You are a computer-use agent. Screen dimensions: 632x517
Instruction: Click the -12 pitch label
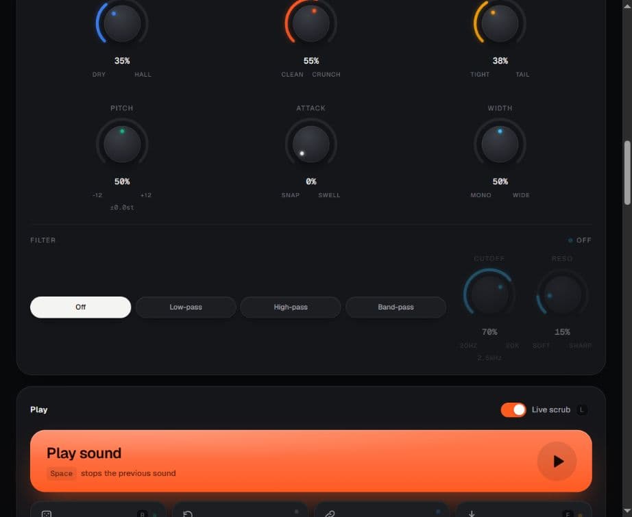[97, 195]
